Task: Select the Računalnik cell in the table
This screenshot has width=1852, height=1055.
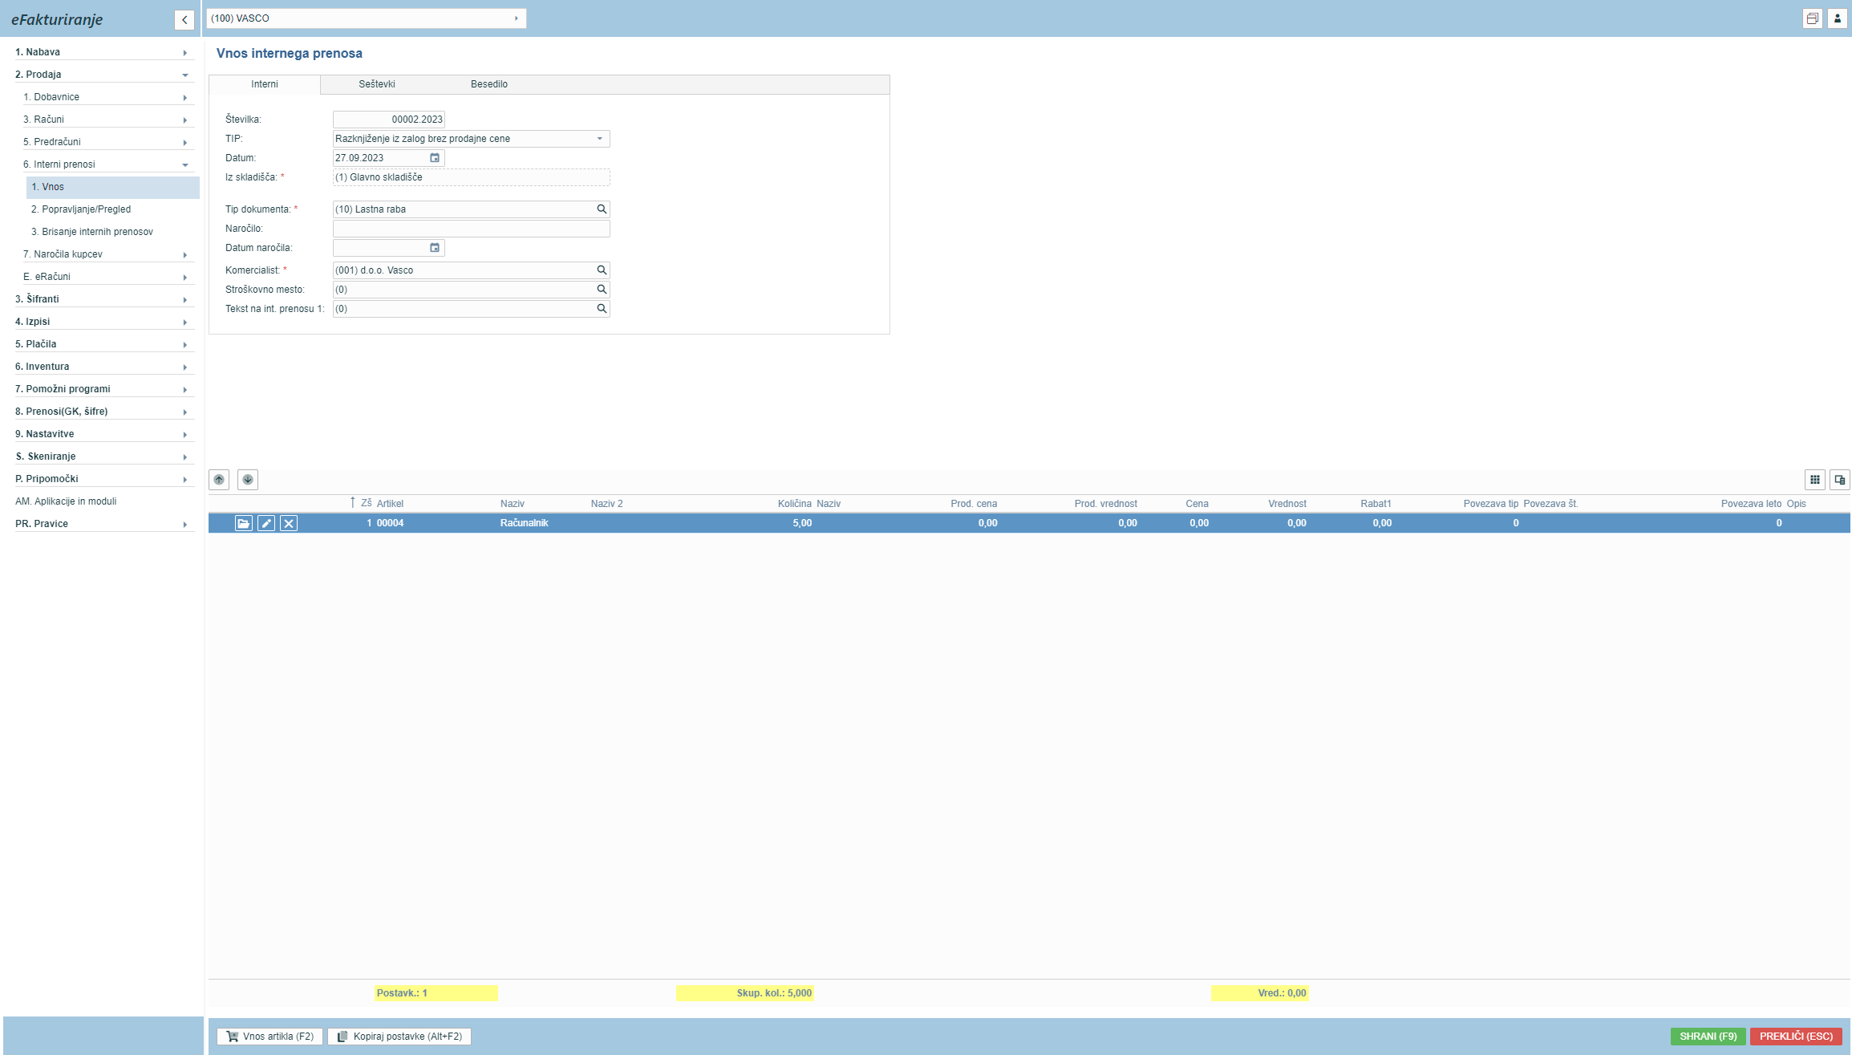Action: [525, 523]
